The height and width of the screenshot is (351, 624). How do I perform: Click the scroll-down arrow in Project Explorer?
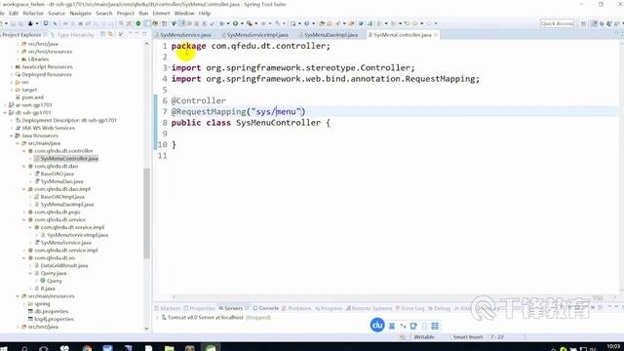coord(146,329)
